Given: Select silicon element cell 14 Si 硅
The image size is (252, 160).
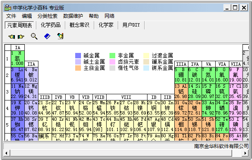Looking at the screenshot, I should pos(195,92).
